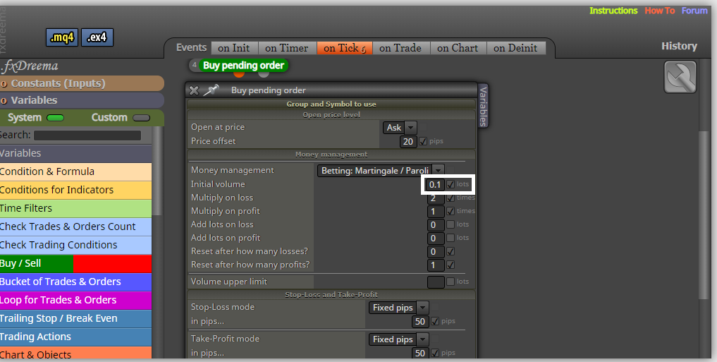The image size is (717, 362).
Task: Toggle Take-Profit pips checkbox
Action: pyautogui.click(x=435, y=352)
